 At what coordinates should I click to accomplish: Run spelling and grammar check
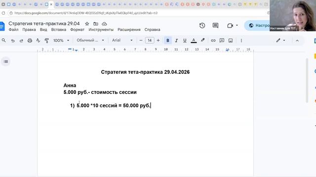pos(38,40)
